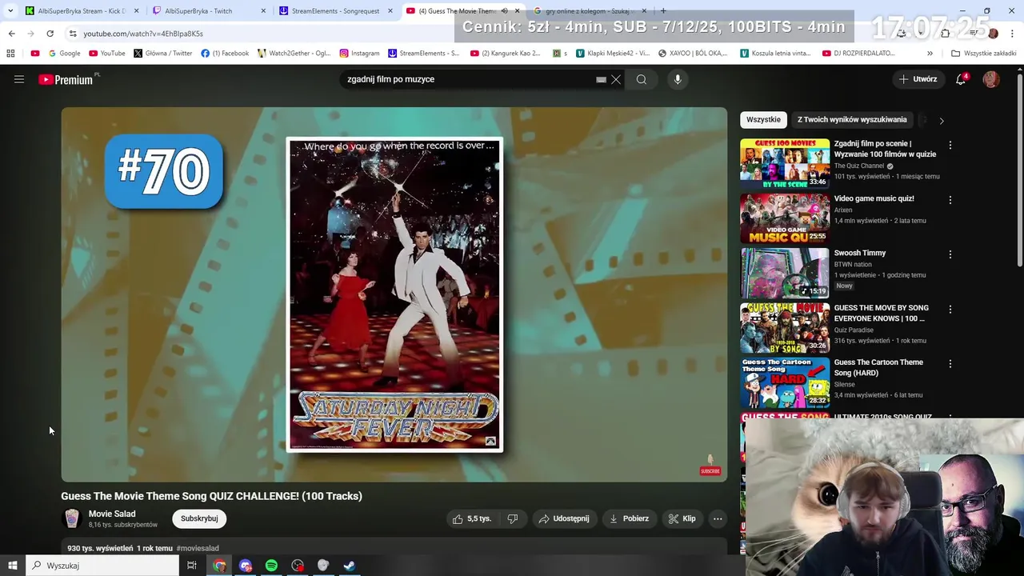Click the page vertical scrollbar
Viewport: 1024px width, 576px height.
[x=1020, y=172]
